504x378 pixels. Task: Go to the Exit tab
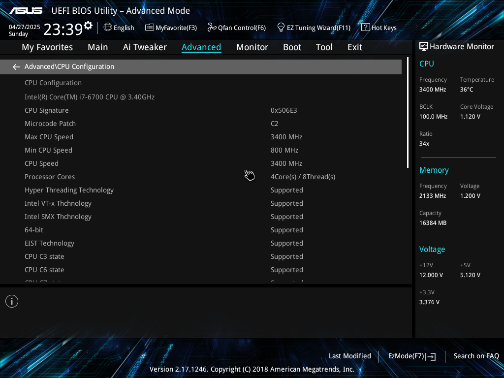[x=355, y=47]
